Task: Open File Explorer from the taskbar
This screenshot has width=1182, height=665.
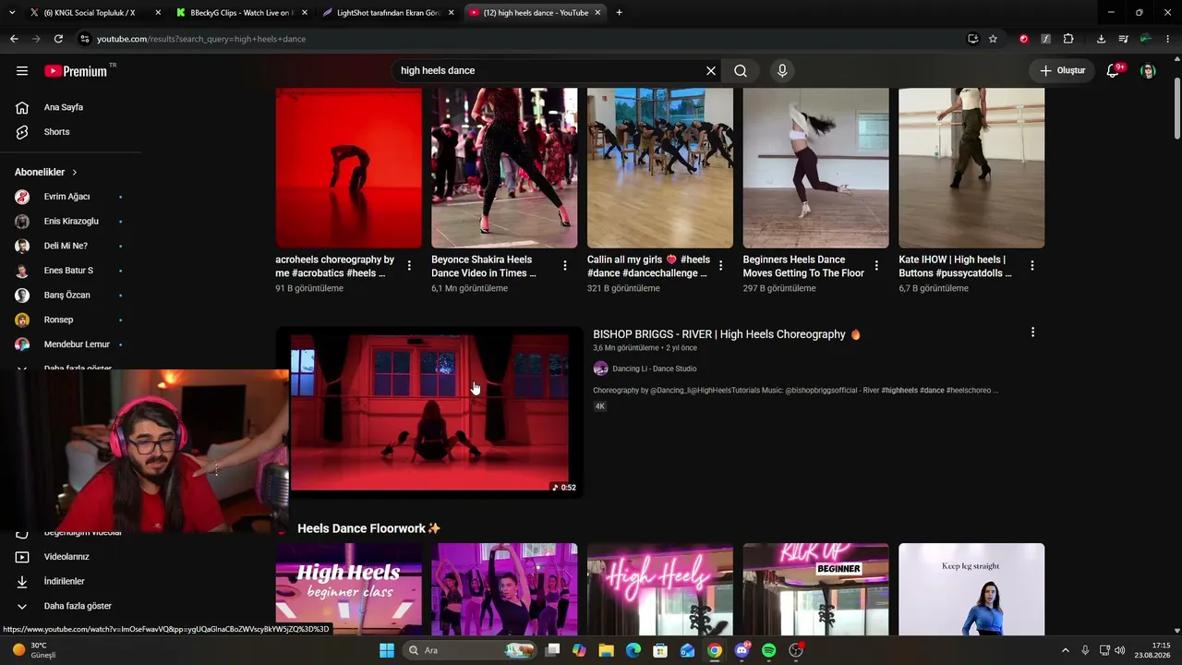Action: click(x=606, y=650)
